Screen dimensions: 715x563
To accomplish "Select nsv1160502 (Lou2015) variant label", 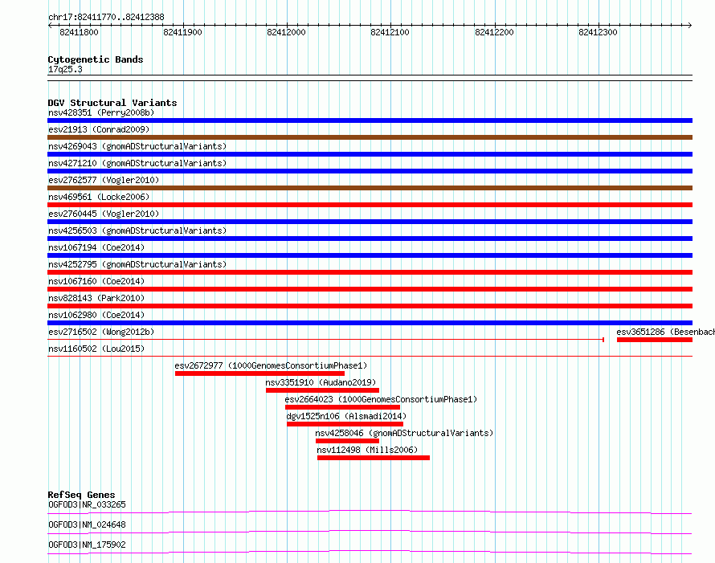I will (x=96, y=349).
